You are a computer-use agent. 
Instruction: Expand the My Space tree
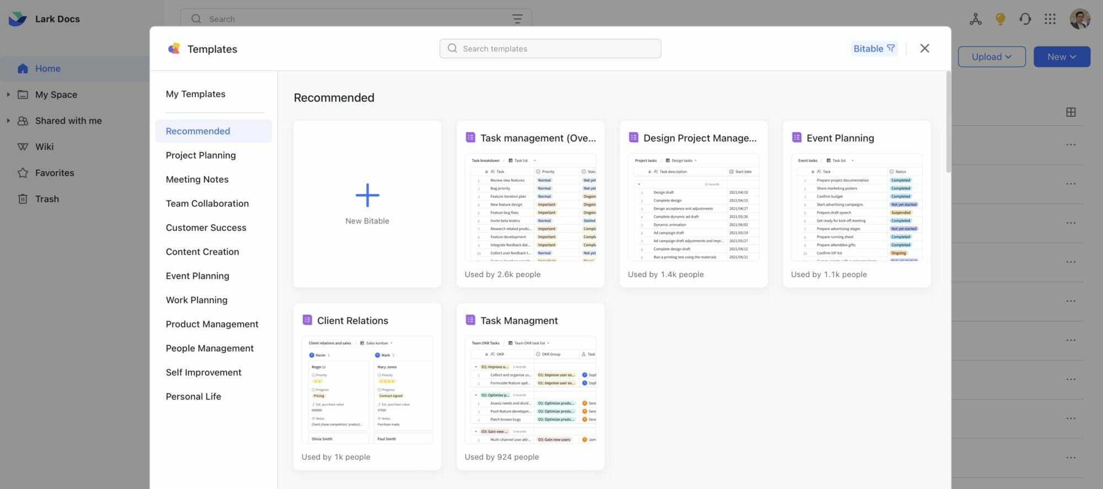pyautogui.click(x=8, y=95)
